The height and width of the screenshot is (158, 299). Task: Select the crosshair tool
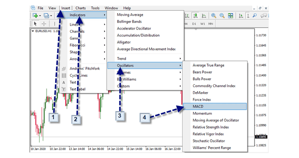(x=44, y=23)
